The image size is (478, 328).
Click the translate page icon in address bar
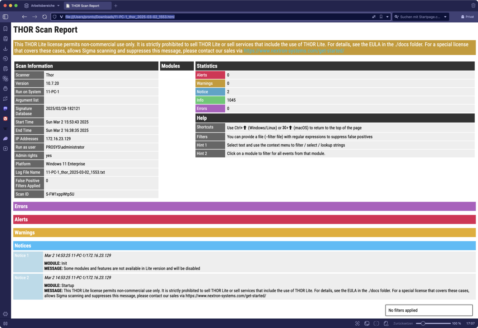pos(374,17)
